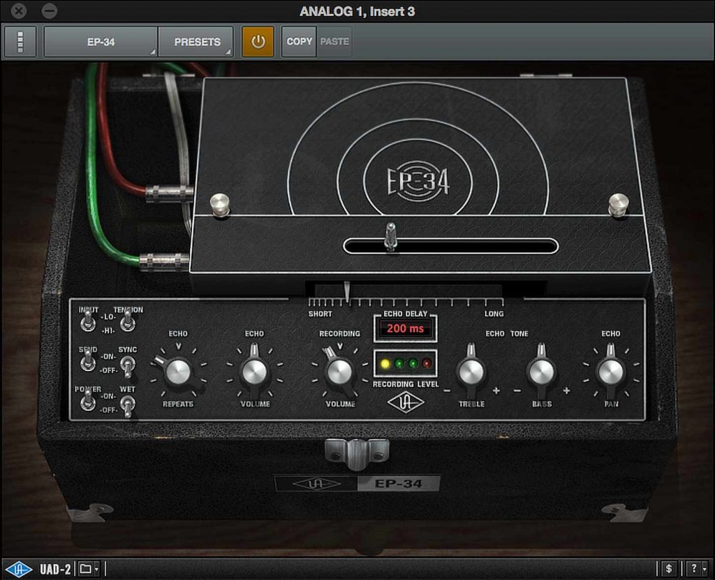Open the settings menu via the hamburger icon
The image size is (715, 580).
tap(20, 42)
